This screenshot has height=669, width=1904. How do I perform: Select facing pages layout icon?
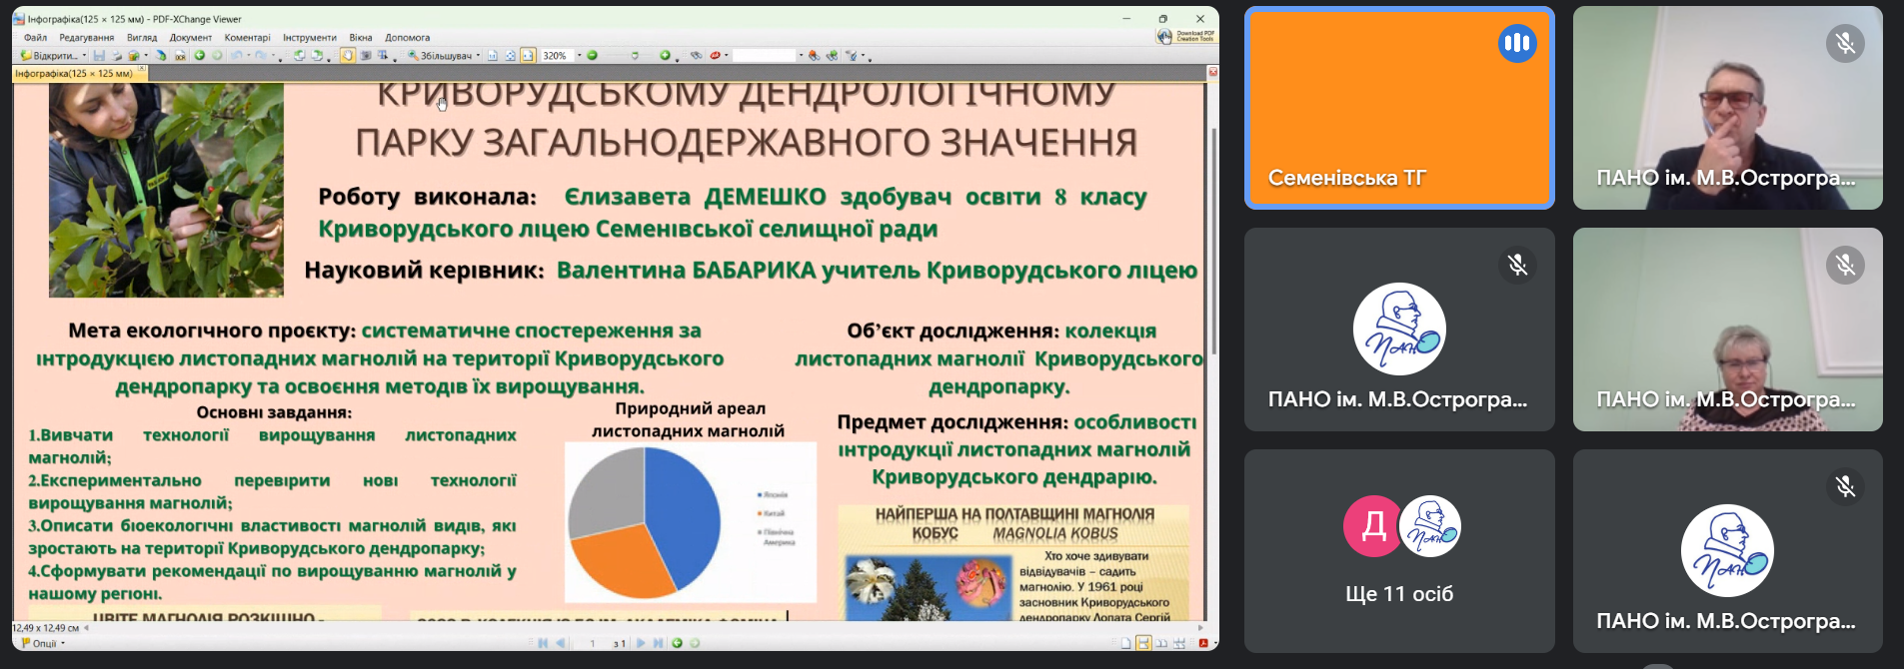1161,643
